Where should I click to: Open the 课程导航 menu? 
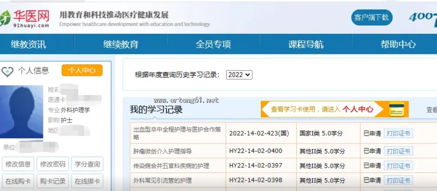tap(306, 44)
